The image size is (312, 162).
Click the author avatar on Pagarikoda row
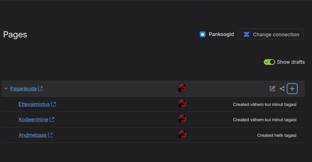[182, 88]
